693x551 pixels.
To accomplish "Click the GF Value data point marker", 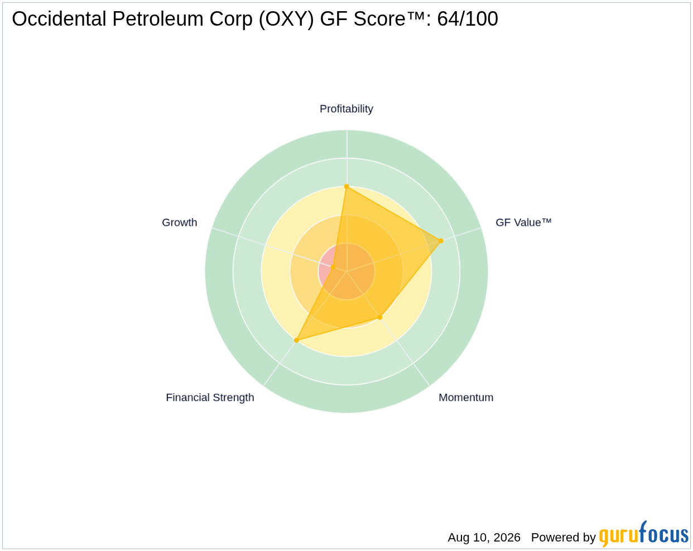I will [x=441, y=241].
